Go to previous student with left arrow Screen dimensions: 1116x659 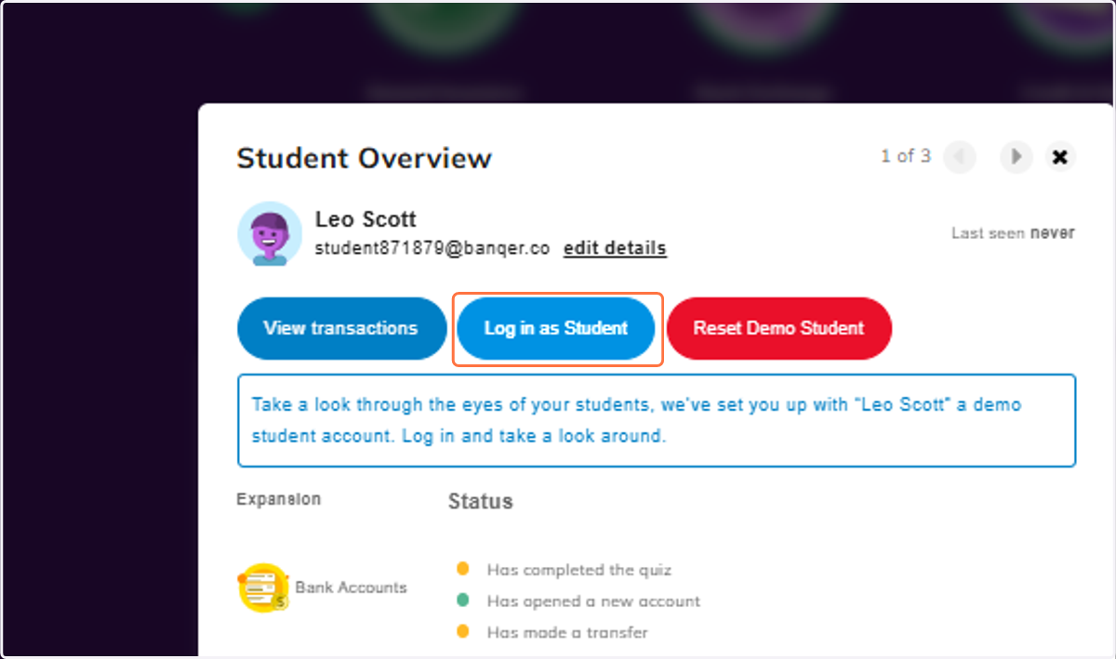coord(960,157)
